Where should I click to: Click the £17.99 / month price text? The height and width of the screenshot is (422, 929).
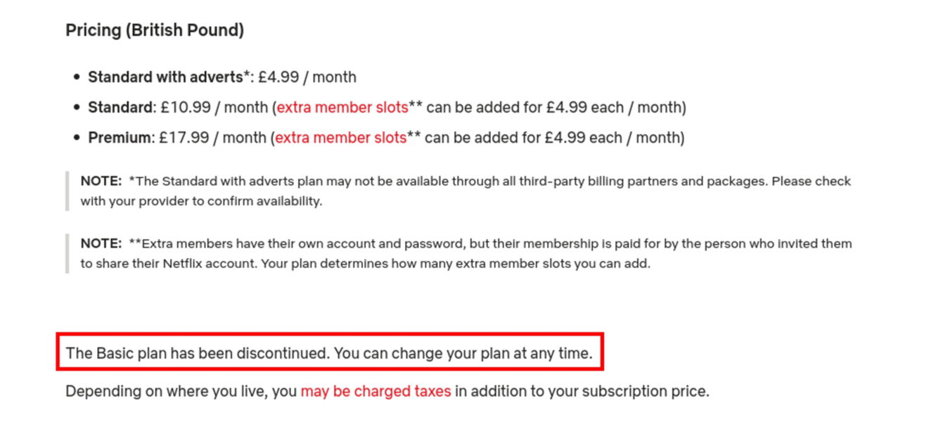[212, 138]
